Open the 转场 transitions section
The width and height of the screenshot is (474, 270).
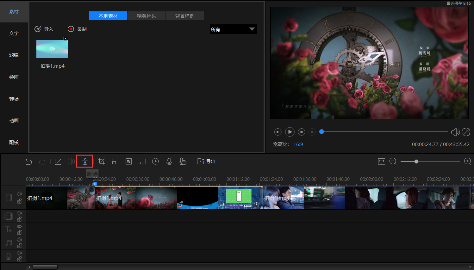coord(14,99)
